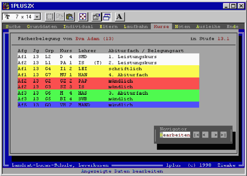
Task: Maximize the 1PLUS2X window
Action: point(233,6)
